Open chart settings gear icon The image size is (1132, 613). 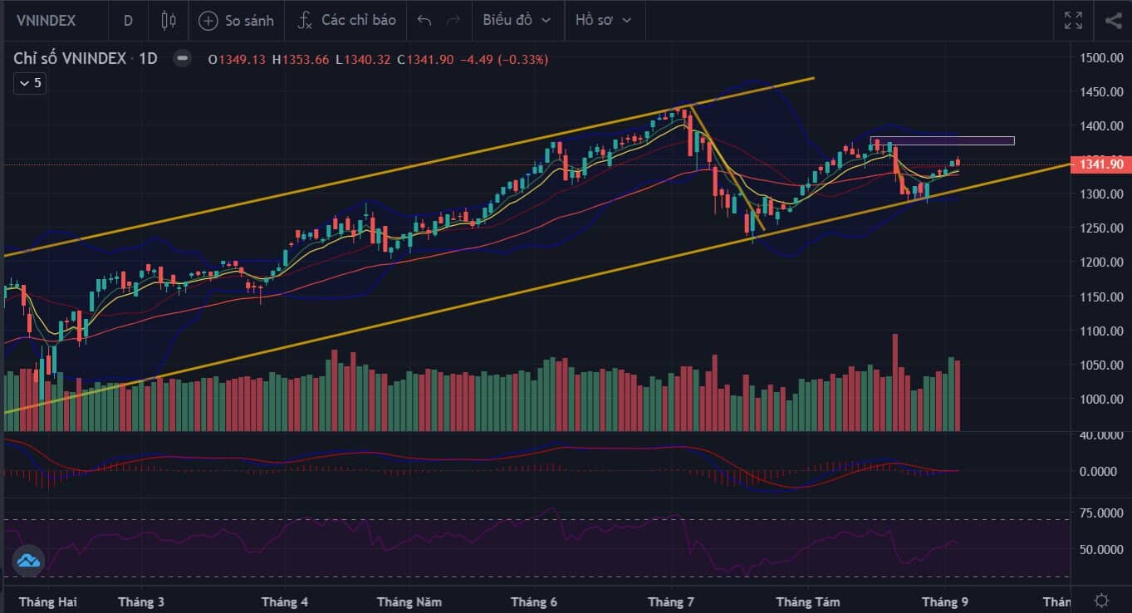click(1101, 601)
